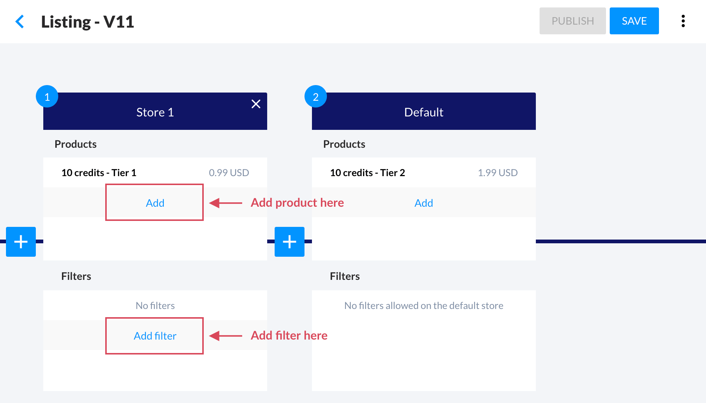Click the 1.99 USD price
The width and height of the screenshot is (706, 403).
[497, 173]
